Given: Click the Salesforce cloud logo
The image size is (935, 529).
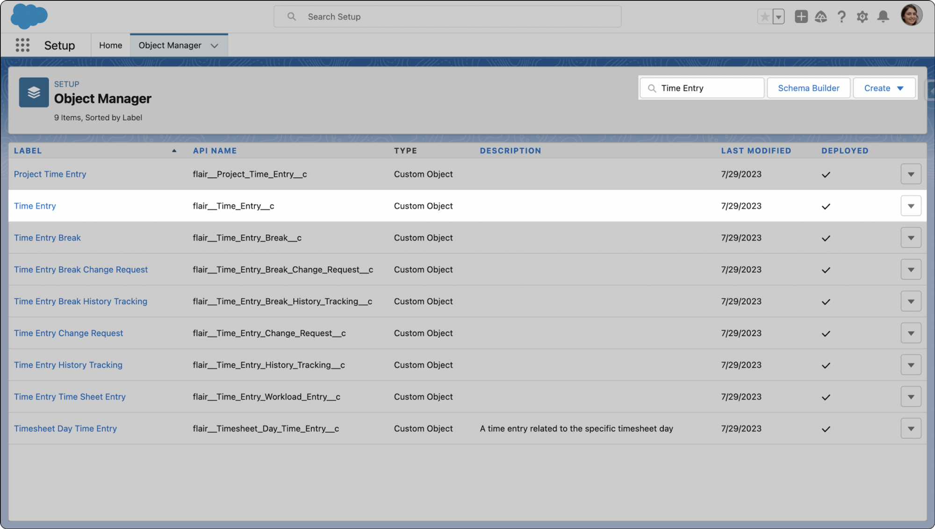Looking at the screenshot, I should tap(29, 16).
